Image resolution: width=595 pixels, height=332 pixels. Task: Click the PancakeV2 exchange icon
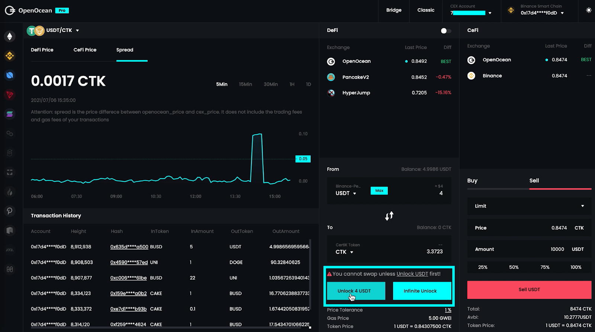tap(331, 77)
